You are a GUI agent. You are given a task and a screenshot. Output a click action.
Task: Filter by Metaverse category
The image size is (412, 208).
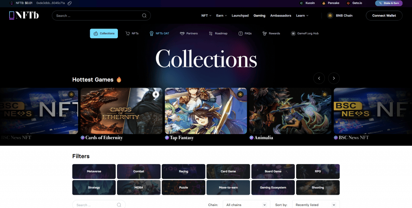coord(94,171)
